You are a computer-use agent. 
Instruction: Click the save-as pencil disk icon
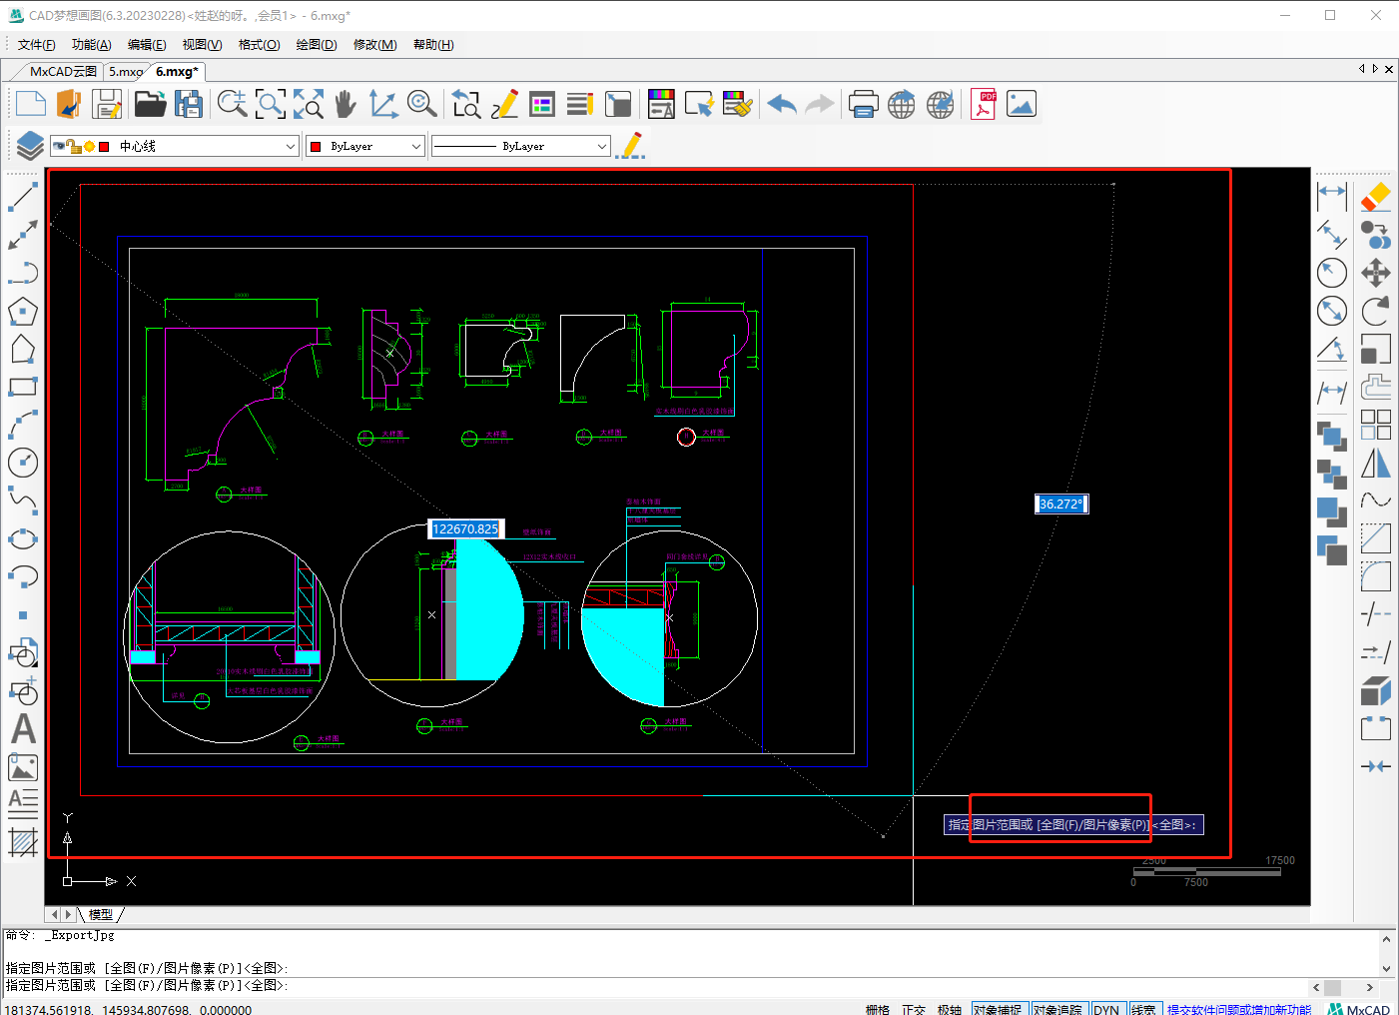click(107, 104)
